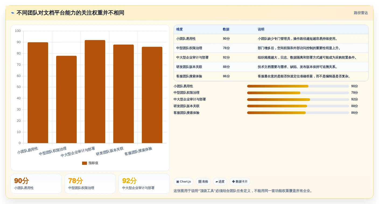
Task: Click the 78分 table data cell
Action: click(x=226, y=48)
